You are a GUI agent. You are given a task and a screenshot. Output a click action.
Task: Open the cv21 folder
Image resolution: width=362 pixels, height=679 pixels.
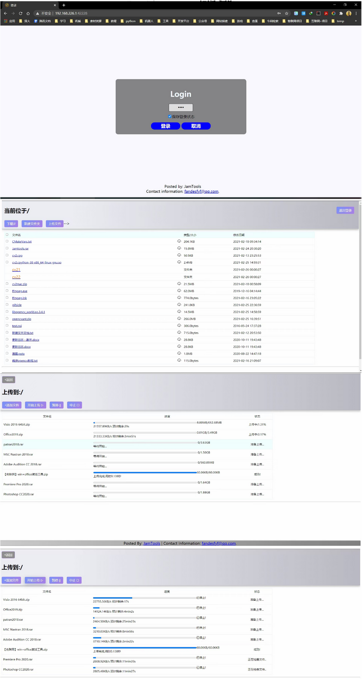(x=16, y=270)
